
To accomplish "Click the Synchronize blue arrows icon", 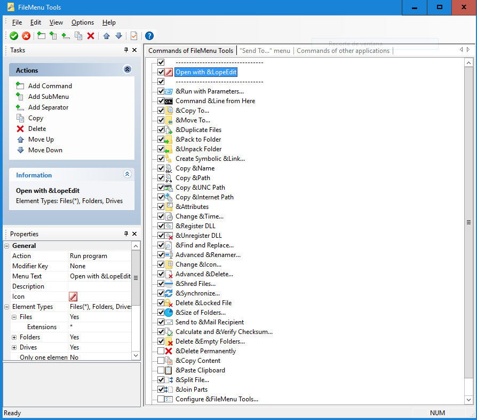I will (x=169, y=293).
